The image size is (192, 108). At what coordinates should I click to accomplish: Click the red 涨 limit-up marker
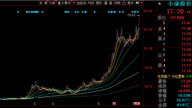139,104
